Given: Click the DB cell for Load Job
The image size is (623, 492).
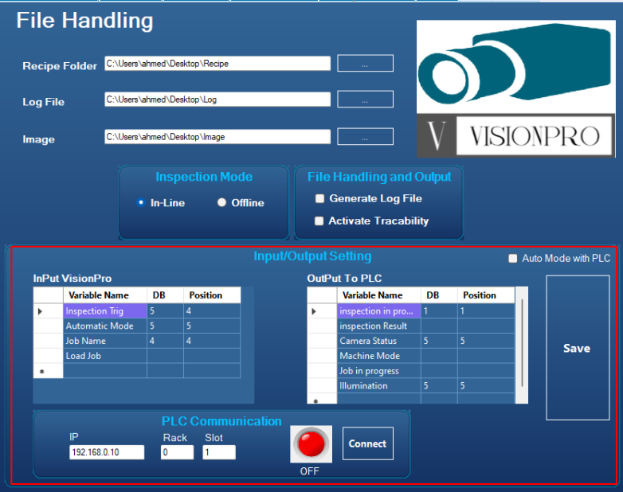Looking at the screenshot, I should [165, 356].
